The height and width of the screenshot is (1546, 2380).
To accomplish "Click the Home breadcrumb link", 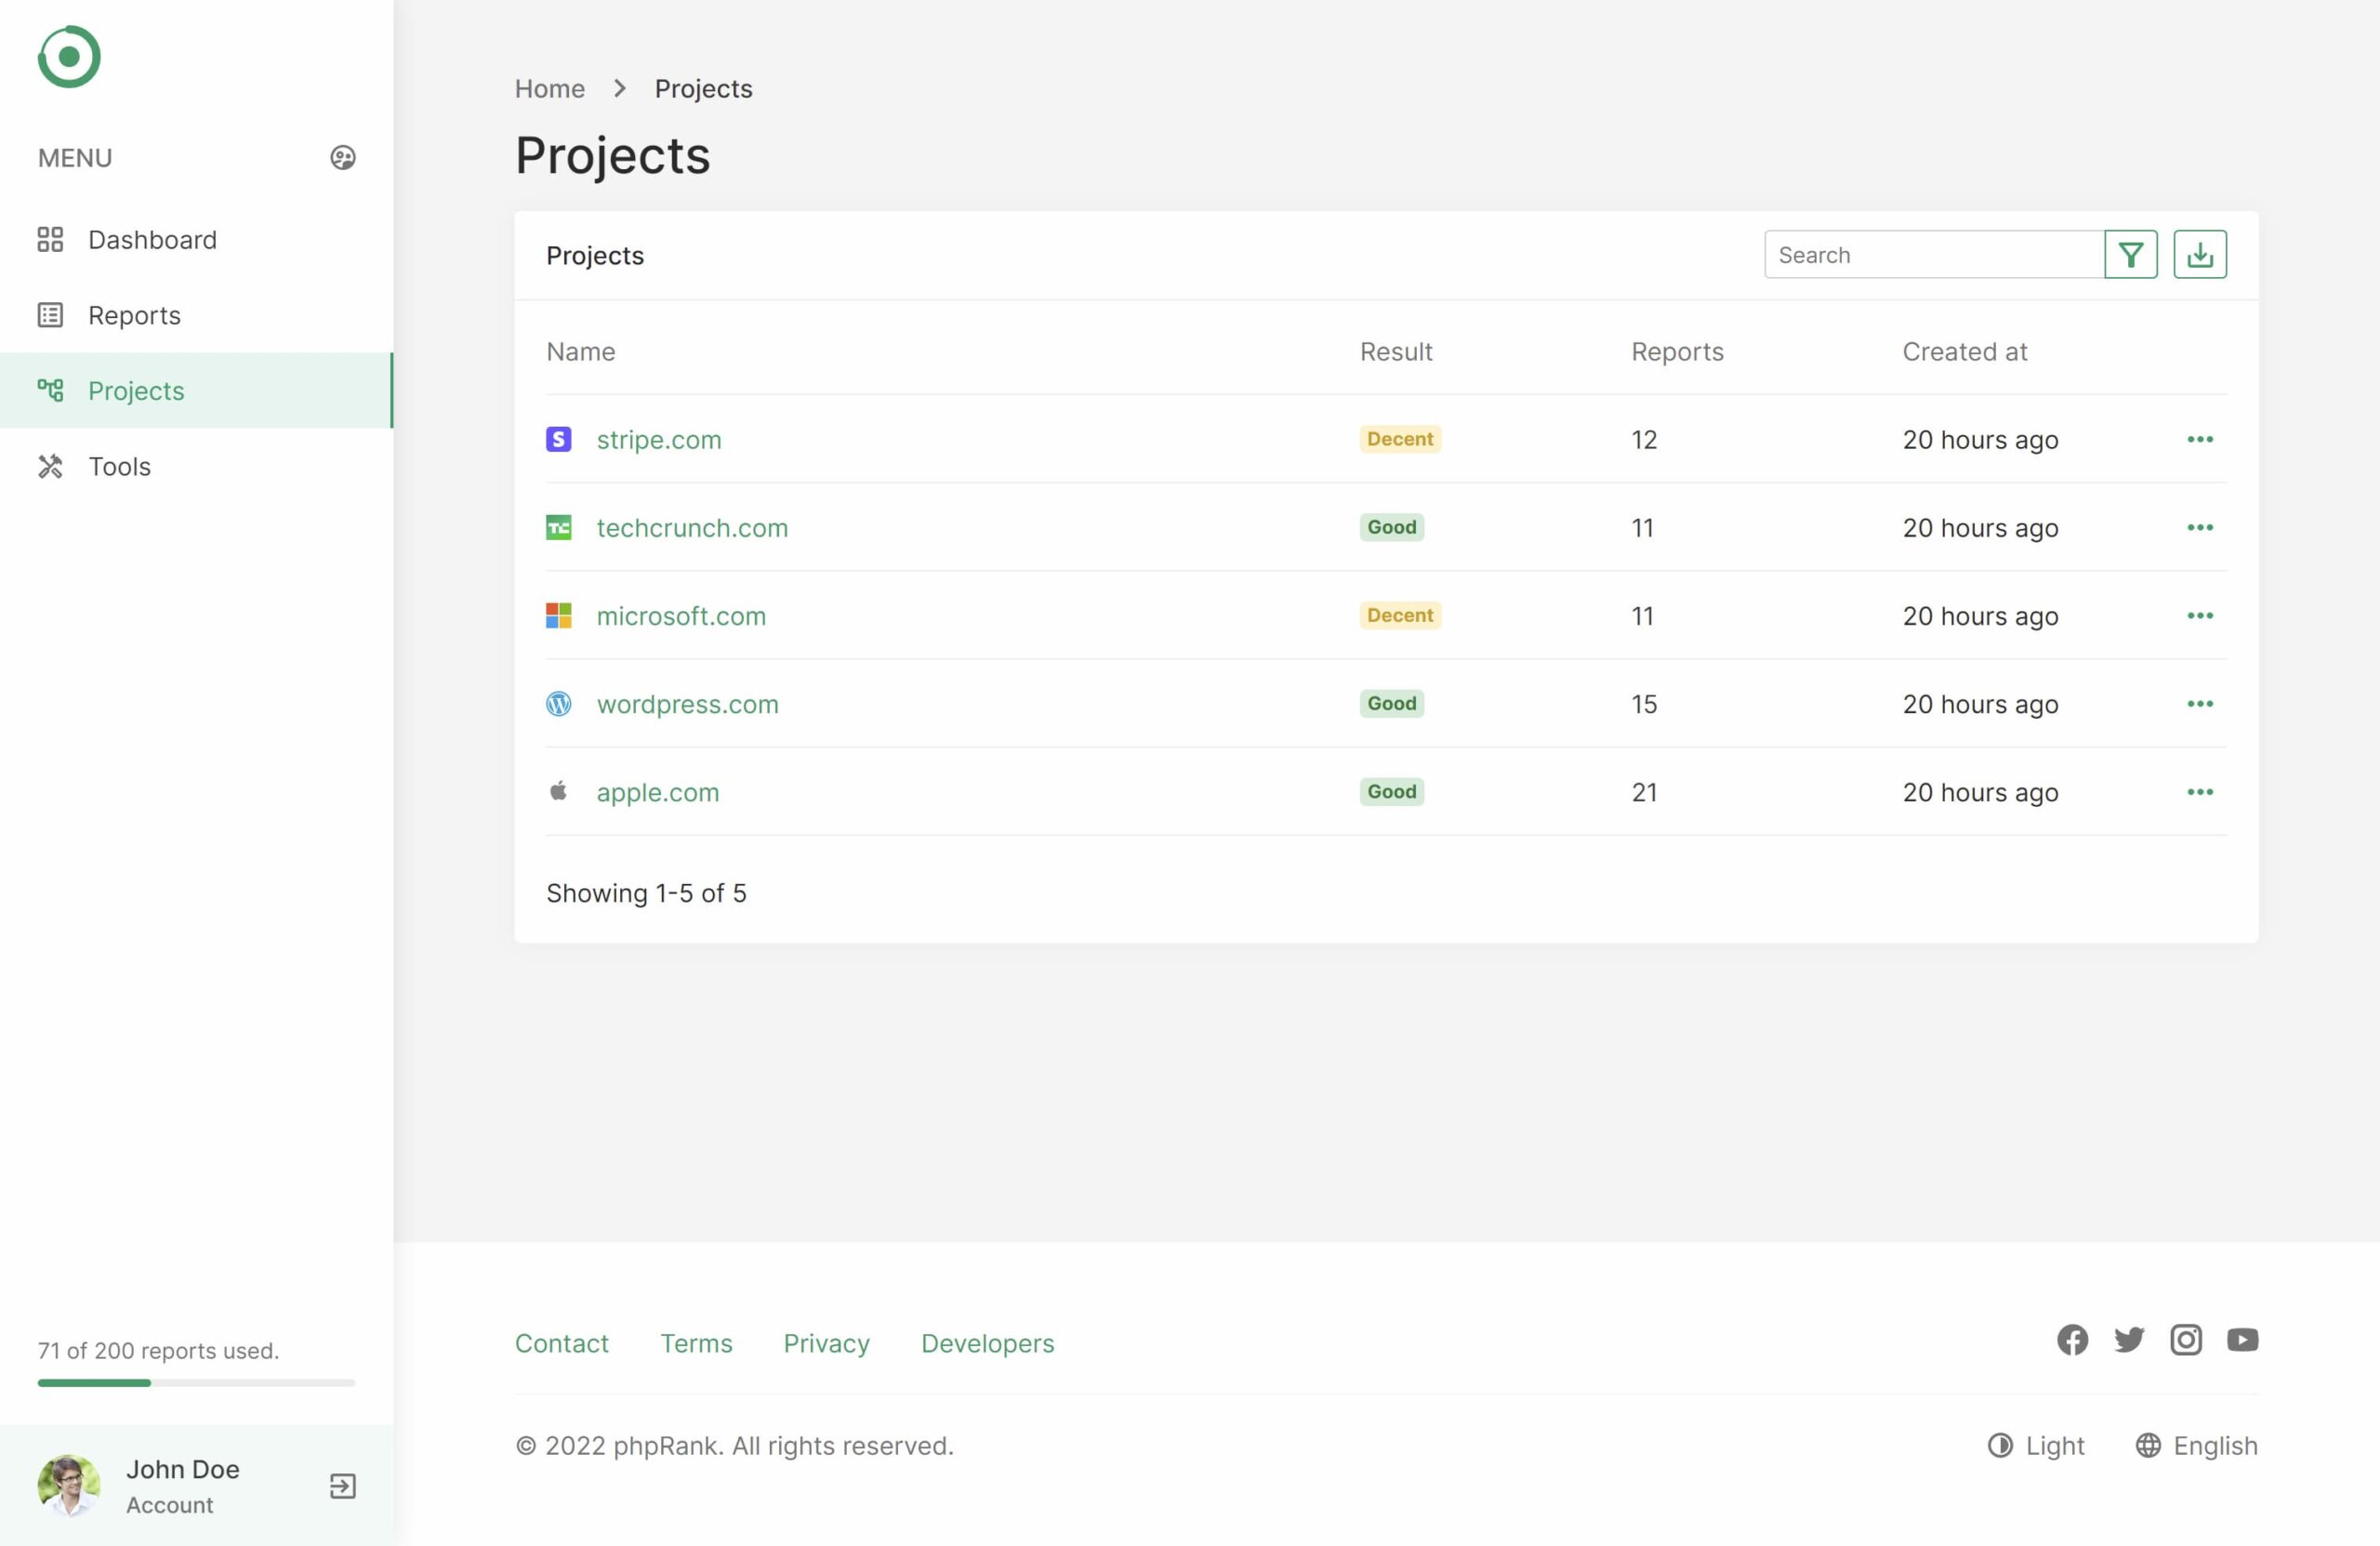I will point(549,89).
